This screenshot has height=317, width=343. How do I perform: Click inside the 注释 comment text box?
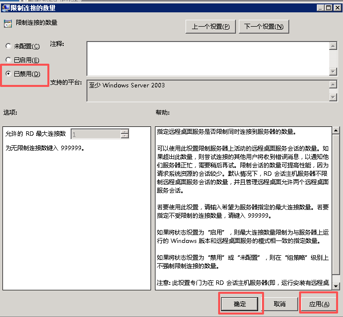click(207, 58)
